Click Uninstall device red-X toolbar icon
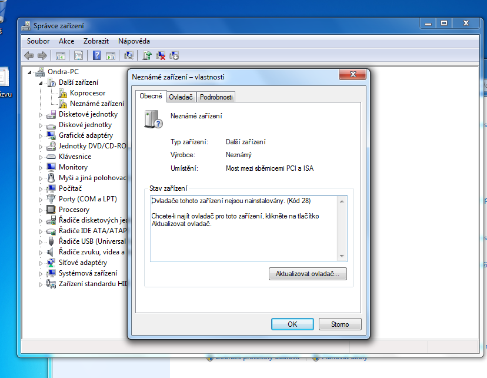The height and width of the screenshot is (378, 487). 161,56
